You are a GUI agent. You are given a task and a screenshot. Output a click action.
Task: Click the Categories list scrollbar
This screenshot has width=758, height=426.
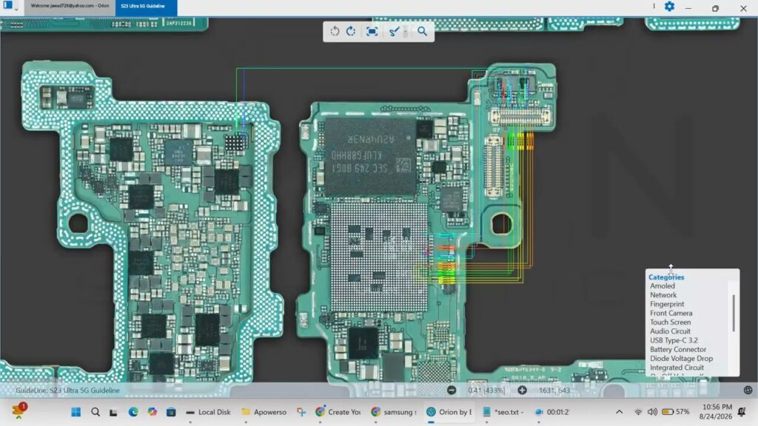click(x=734, y=313)
